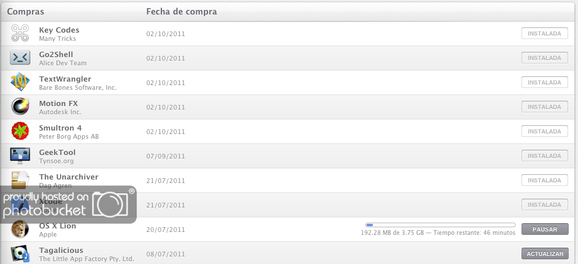
Task: Click the Smultron 4 title link
Action: tap(60, 128)
